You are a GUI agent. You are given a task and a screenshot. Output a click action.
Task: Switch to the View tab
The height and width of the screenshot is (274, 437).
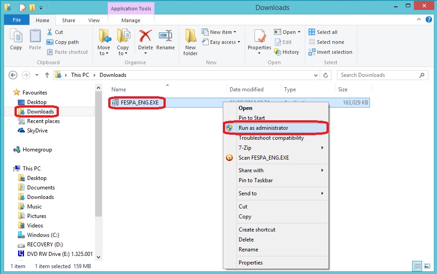click(x=94, y=20)
